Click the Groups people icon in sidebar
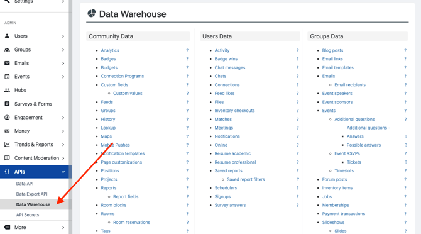 (x=8, y=50)
